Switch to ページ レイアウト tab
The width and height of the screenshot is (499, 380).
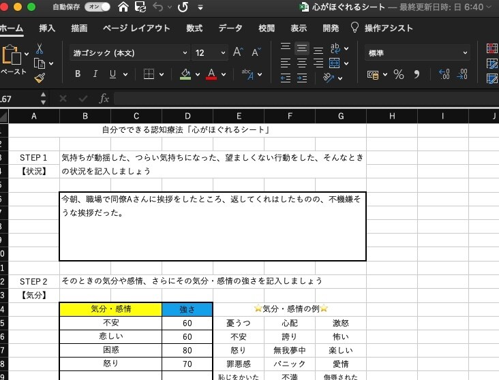[136, 29]
